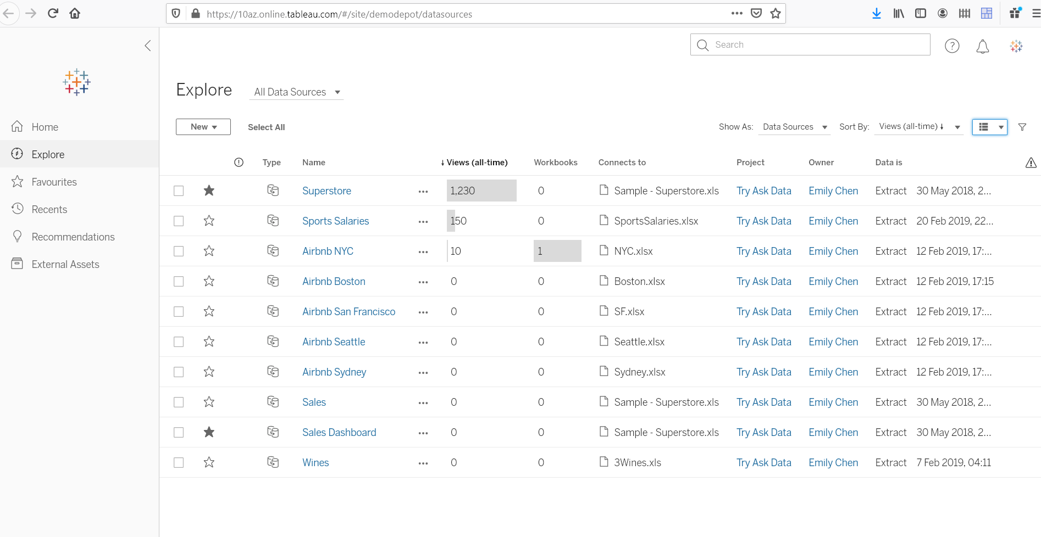The image size is (1041, 537).
Task: Click the warning triangle column header icon
Action: tap(1031, 163)
